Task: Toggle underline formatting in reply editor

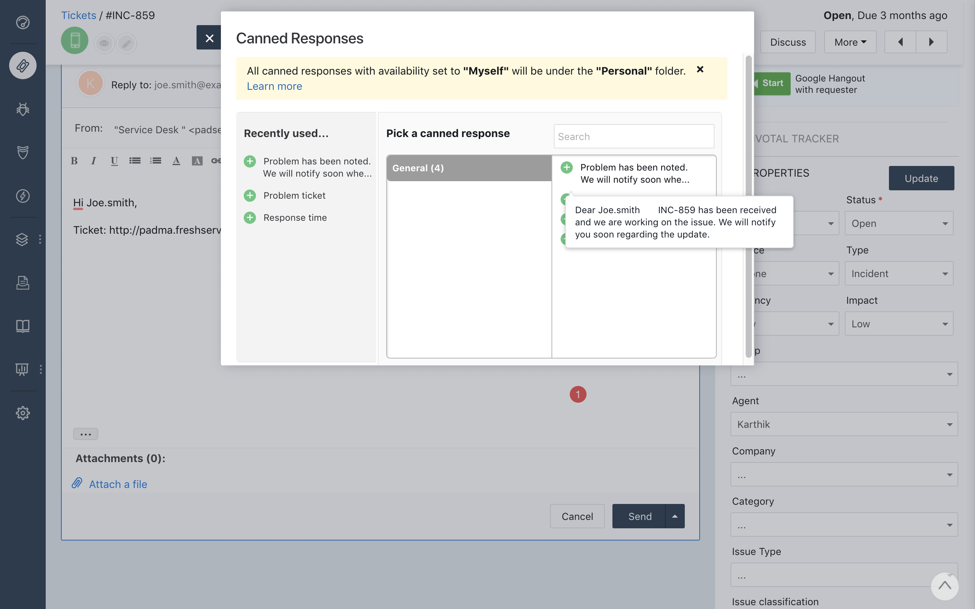Action: (114, 161)
